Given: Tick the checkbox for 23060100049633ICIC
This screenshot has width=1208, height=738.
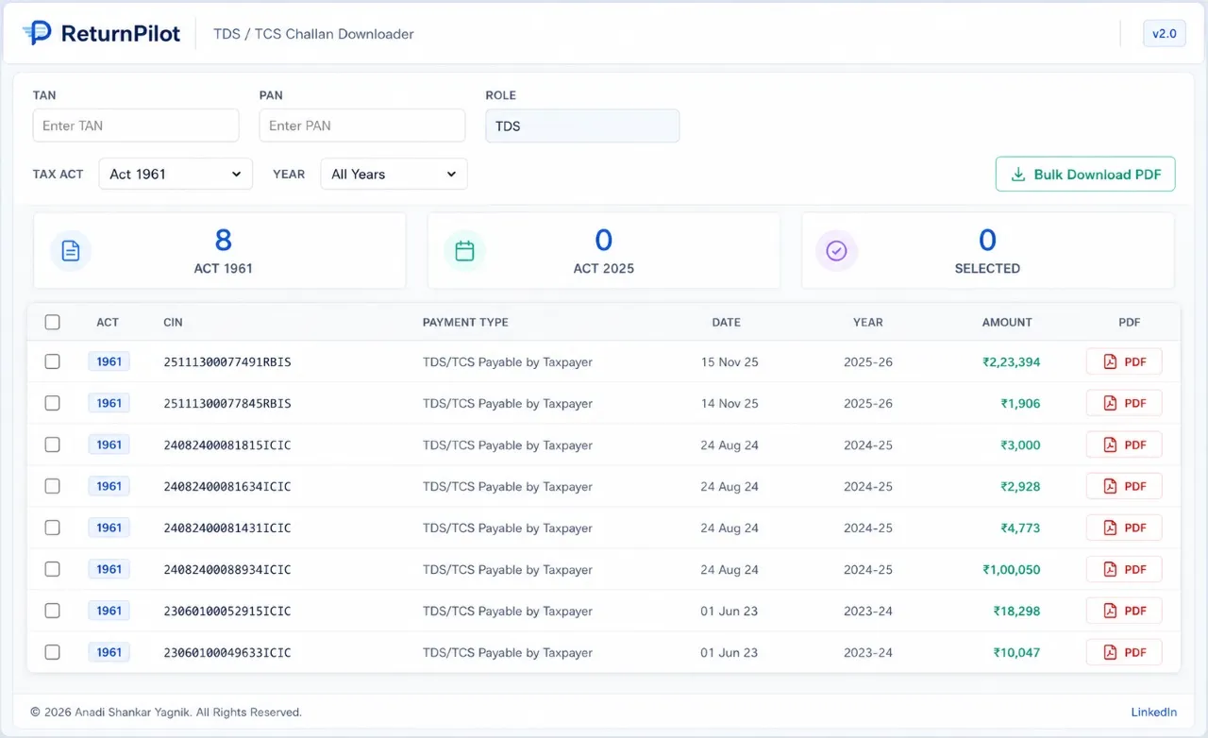Looking at the screenshot, I should coord(53,652).
